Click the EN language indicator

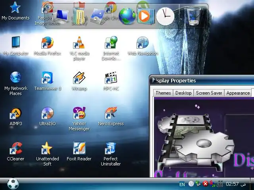click(182, 184)
